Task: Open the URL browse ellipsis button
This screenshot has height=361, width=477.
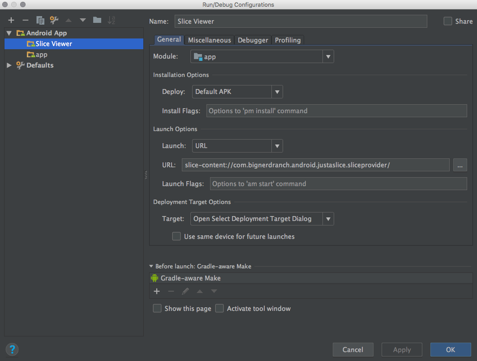Action: [x=460, y=165]
